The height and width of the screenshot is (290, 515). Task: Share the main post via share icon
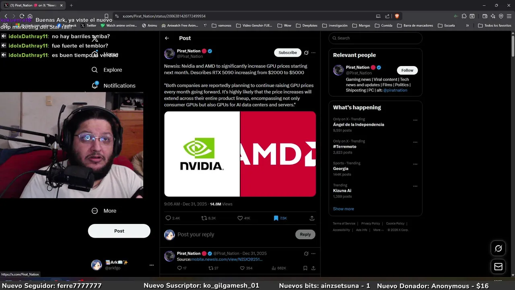coord(312,218)
